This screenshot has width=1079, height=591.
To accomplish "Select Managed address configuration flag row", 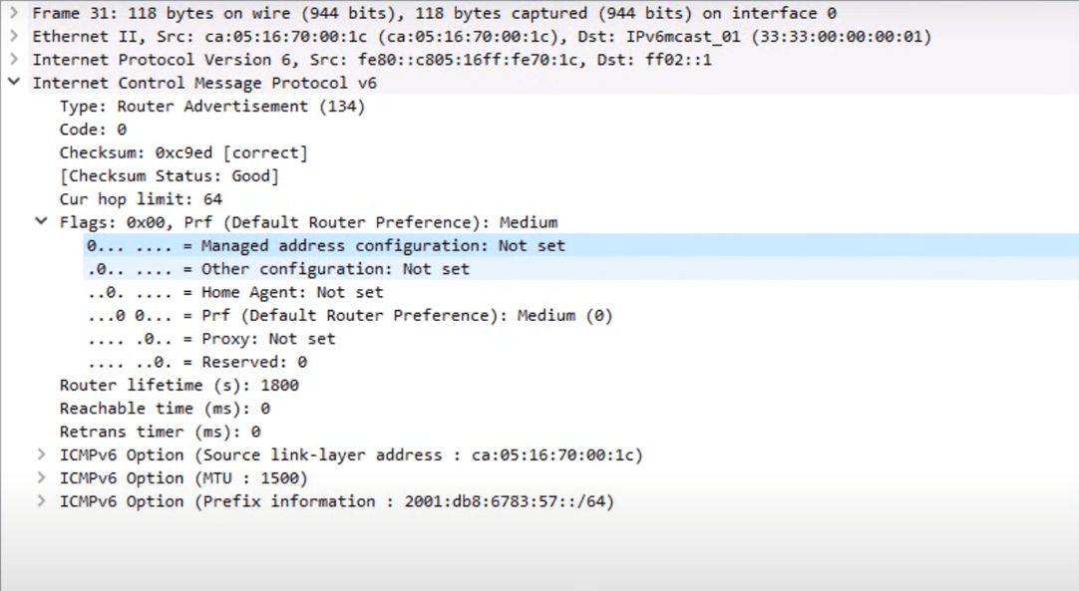I will click(x=325, y=246).
